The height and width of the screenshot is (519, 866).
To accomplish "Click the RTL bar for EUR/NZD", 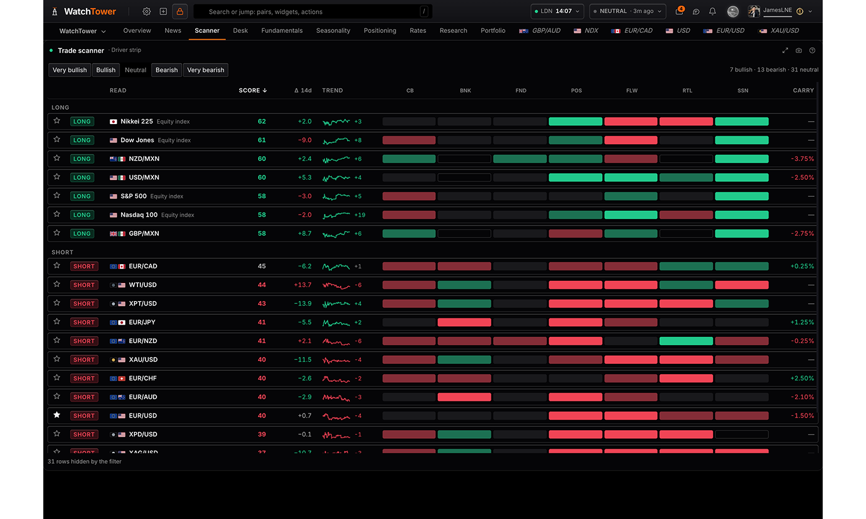I will click(686, 341).
